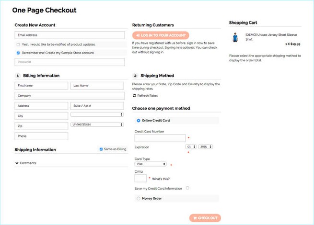Open the United States country dropdown
The width and height of the screenshot is (314, 225).
coord(97,124)
